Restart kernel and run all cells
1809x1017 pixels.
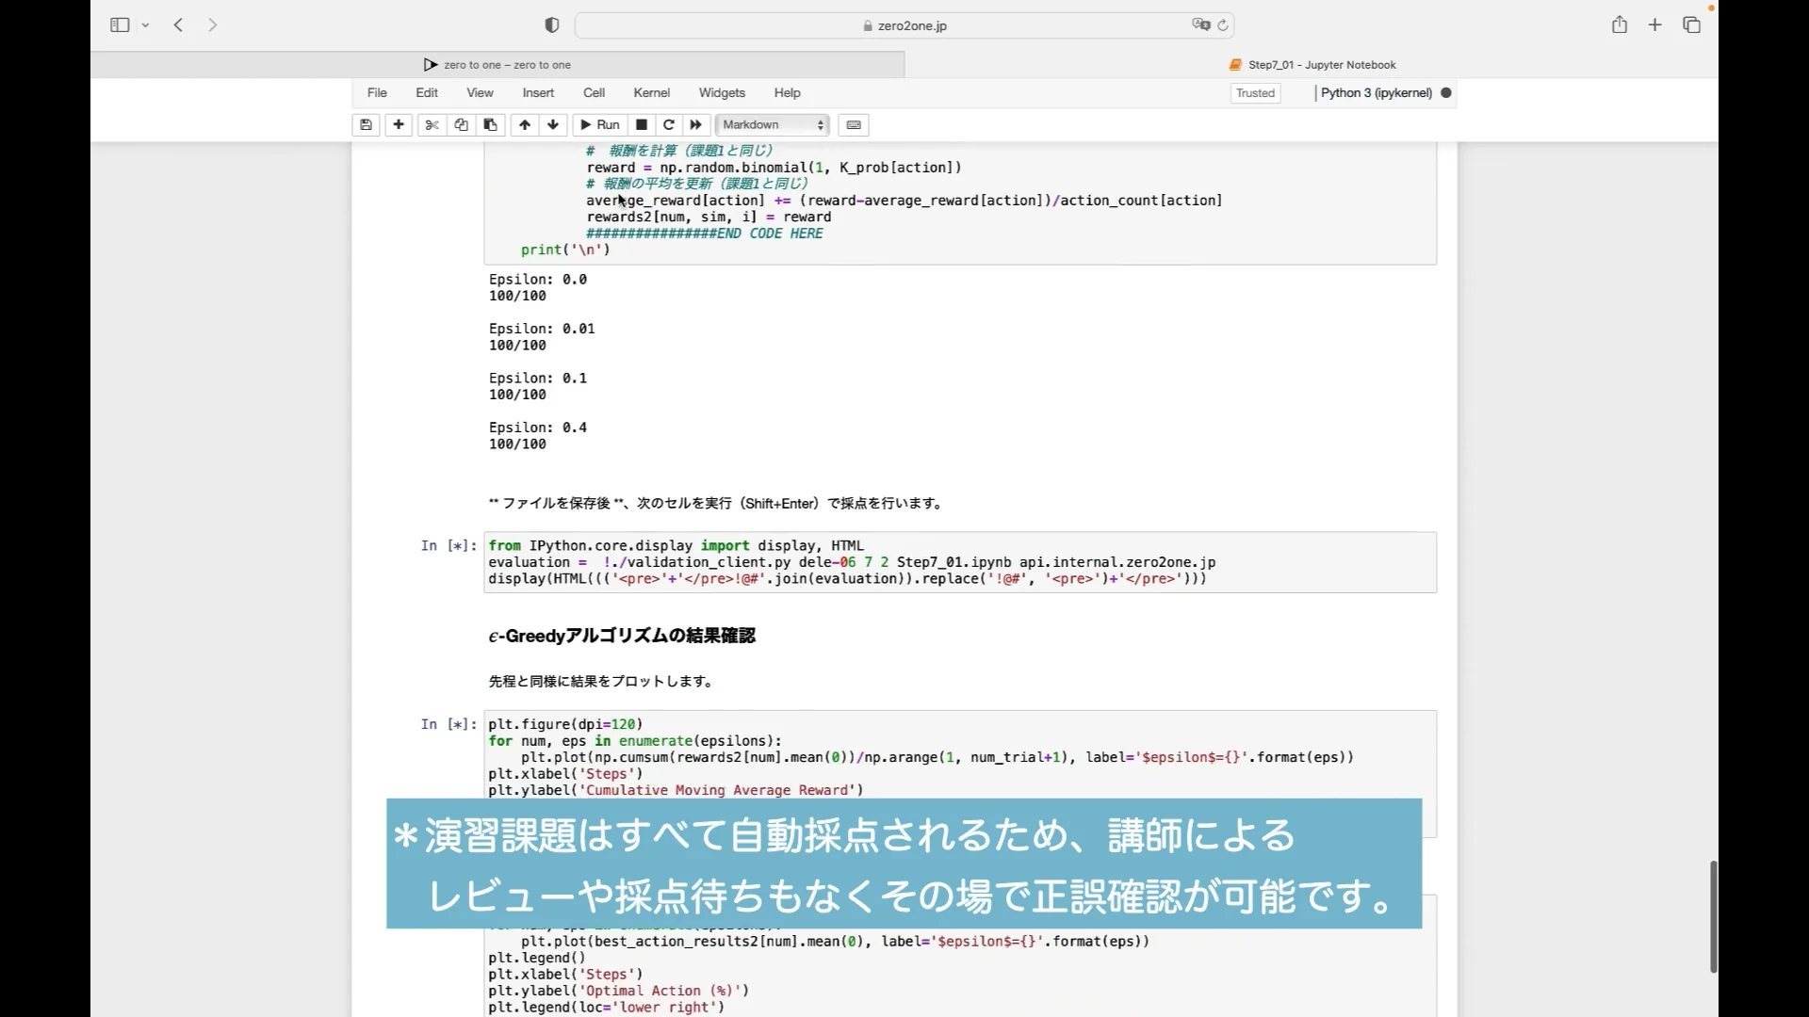(x=695, y=124)
